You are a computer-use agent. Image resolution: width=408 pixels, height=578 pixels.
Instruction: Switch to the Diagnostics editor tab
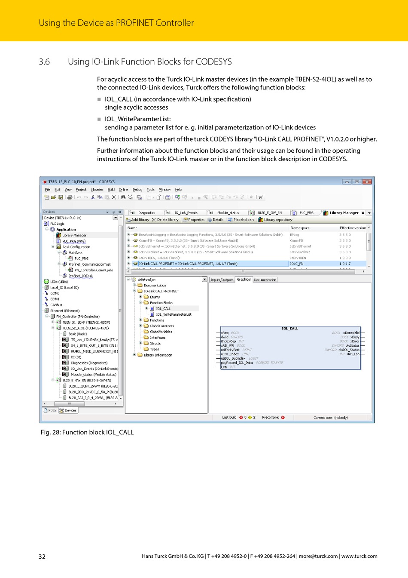145,213
